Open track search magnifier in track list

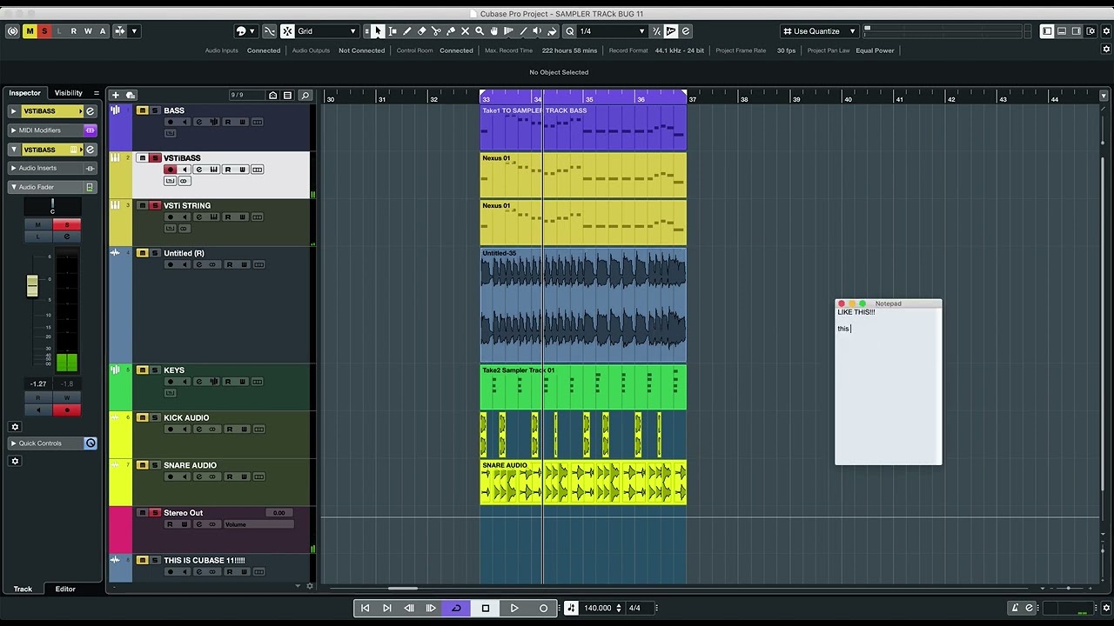pos(305,95)
